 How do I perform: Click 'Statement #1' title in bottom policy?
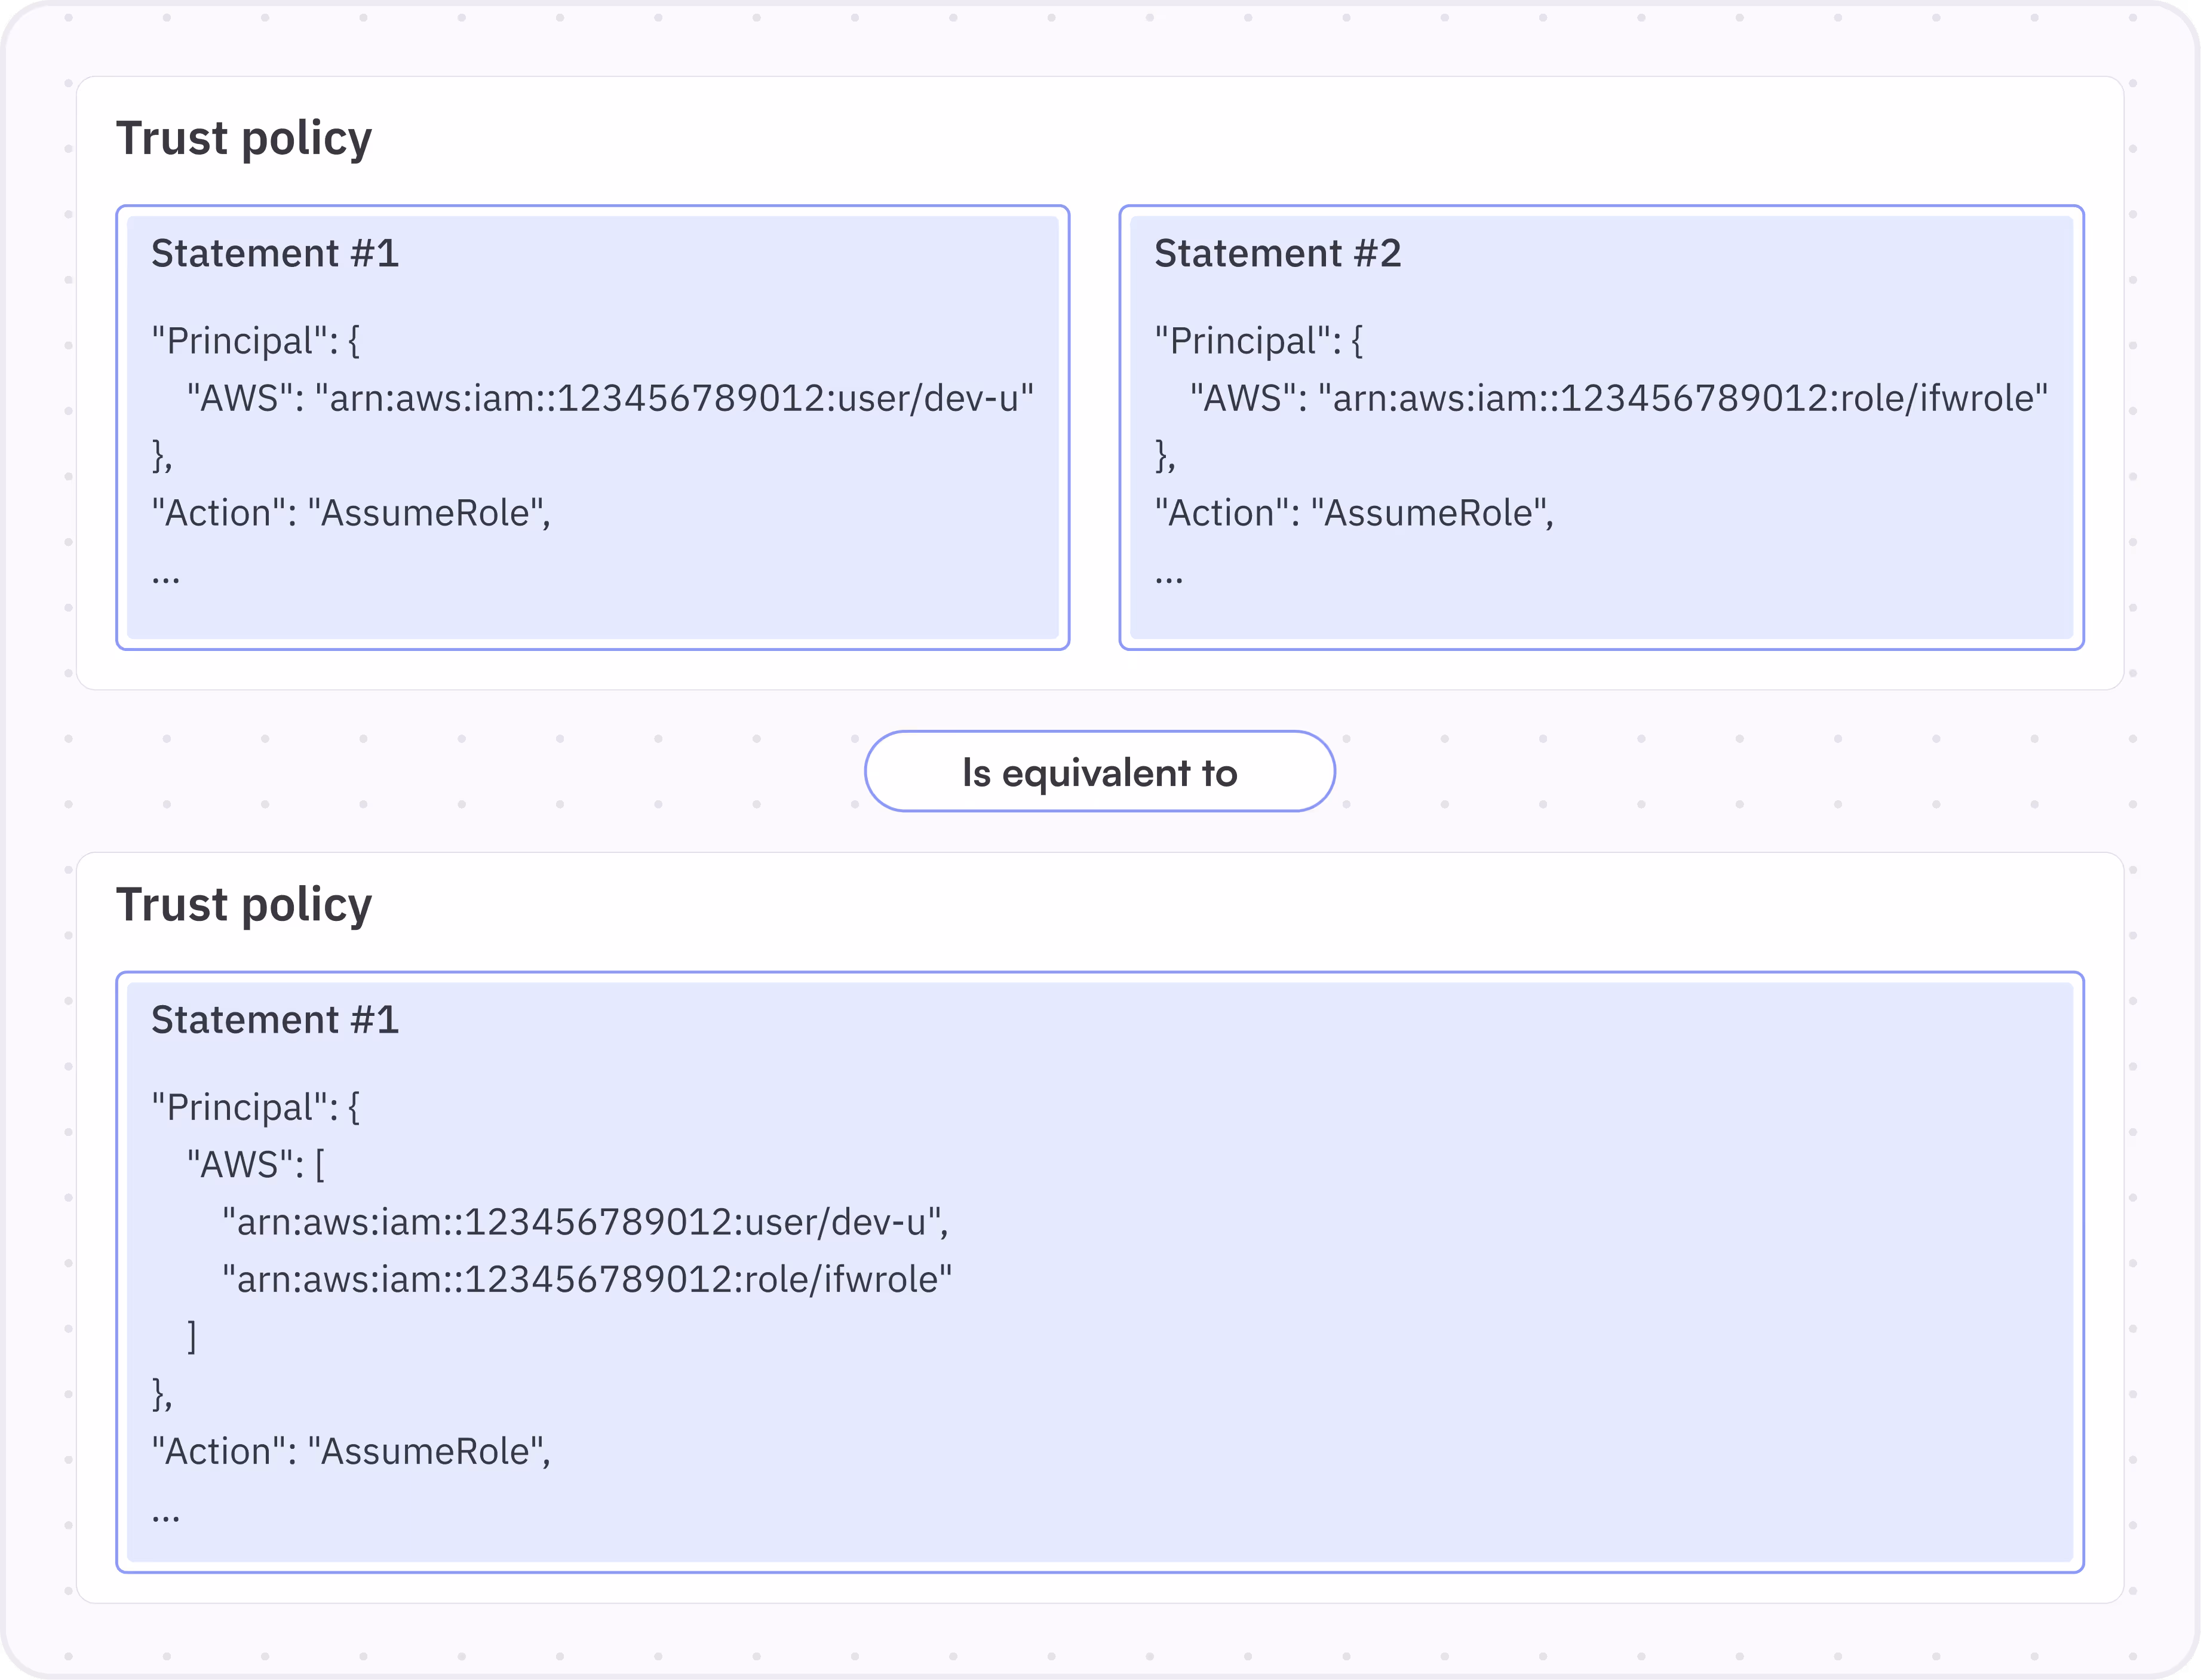(275, 1019)
